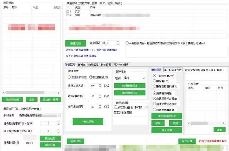Viewport: 229px width, 151px height.
Task: Tick the checkbox for content row 1 文字
Action: click(68, 11)
